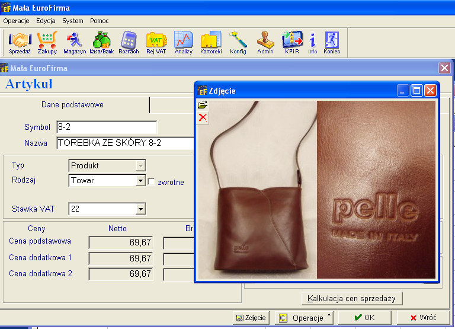Open the Magazyn warehouse module
The width and height of the screenshot is (455, 329).
(x=75, y=43)
